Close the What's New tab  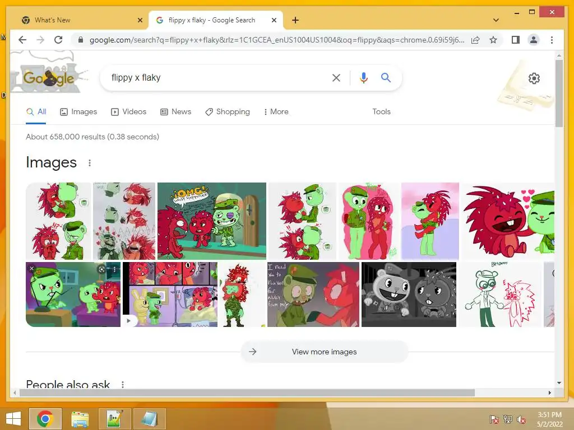pos(140,20)
